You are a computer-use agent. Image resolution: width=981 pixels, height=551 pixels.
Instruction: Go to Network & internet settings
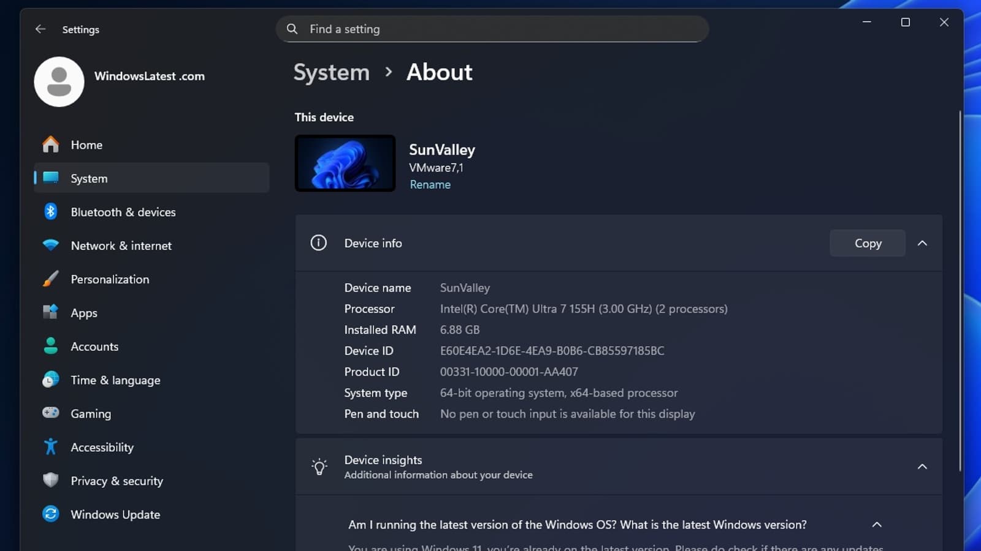(151, 246)
